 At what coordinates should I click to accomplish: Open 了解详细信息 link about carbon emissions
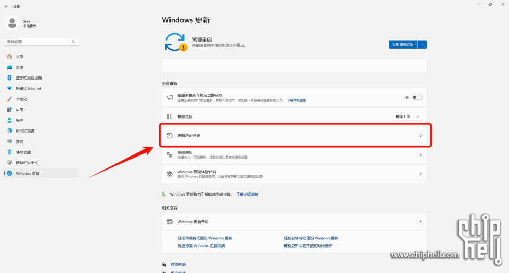point(247,194)
